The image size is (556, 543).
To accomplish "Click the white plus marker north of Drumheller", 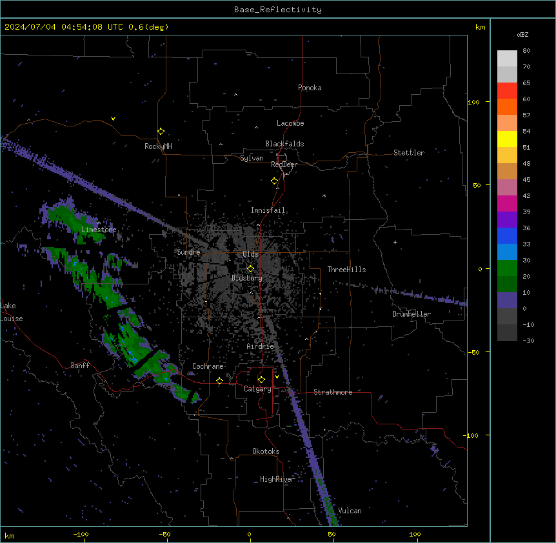I will click(395, 242).
